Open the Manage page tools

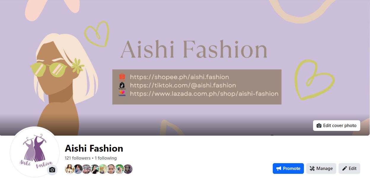(x=321, y=168)
